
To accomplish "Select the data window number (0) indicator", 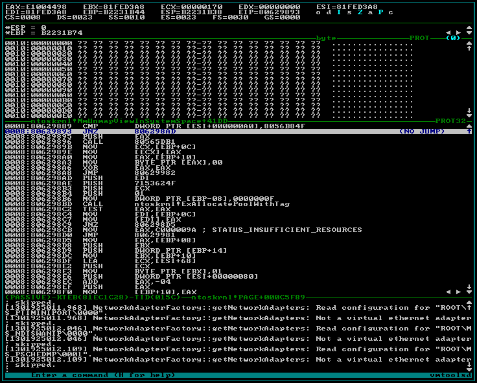I will [x=452, y=38].
